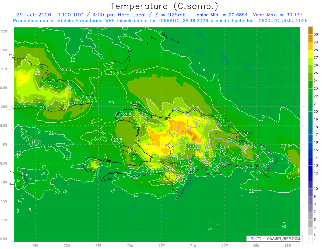Select the yellow 27 degree colorbar swatch
The width and height of the screenshot is (323, 249).
pyautogui.click(x=310, y=54)
